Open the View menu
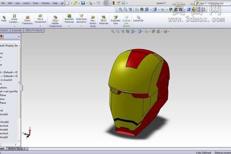Image resolution: width=231 pixels, height=154 pixels. coord(17,3)
